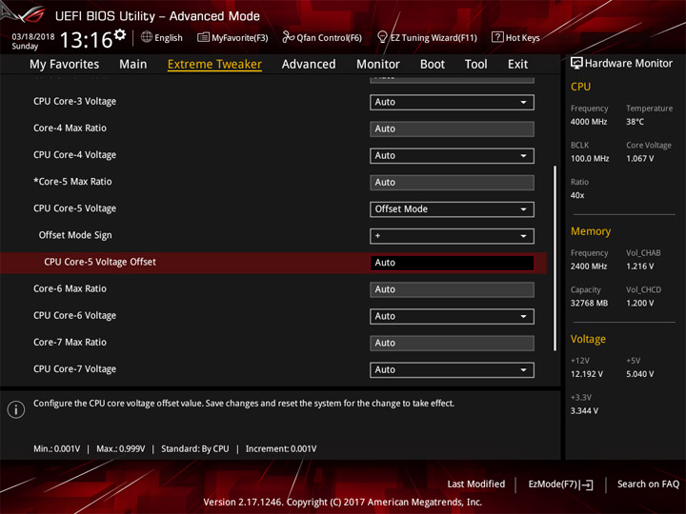Screen dimensions: 686x514
Task: Click the Qfan Control fan icon
Action: 288,37
